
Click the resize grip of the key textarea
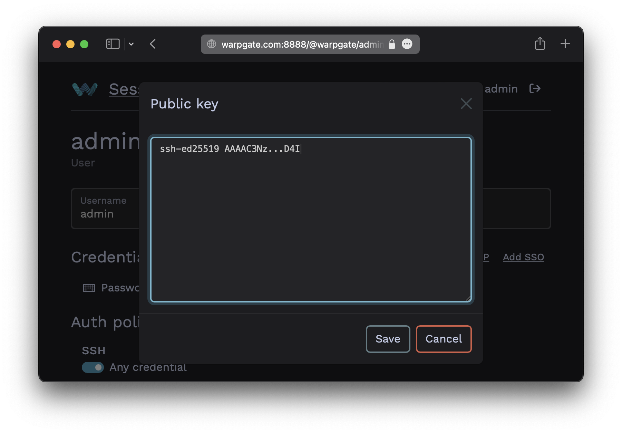468,299
